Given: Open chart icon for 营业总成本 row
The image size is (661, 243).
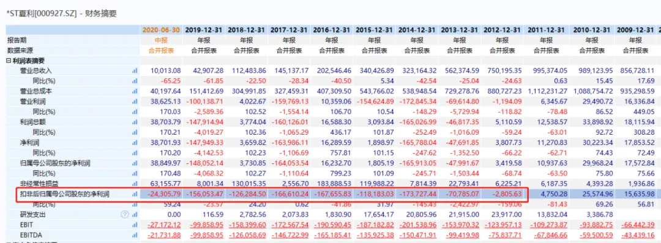Looking at the screenshot, I should (135, 91).
